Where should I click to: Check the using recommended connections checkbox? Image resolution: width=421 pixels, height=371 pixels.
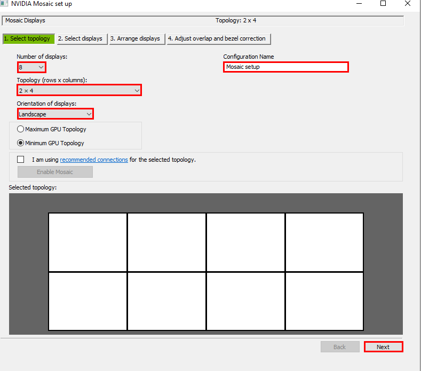(x=21, y=160)
